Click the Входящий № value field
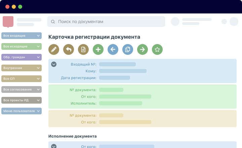The width and height of the screenshot is (242, 148). 117,64
